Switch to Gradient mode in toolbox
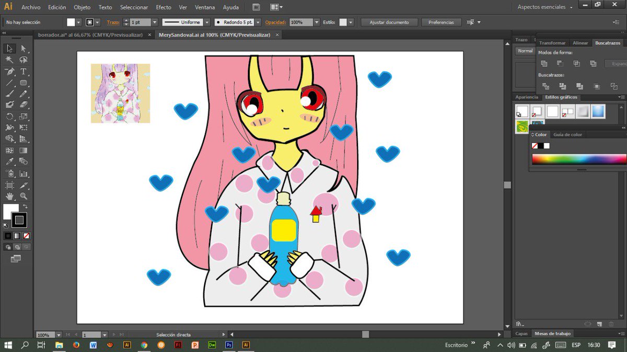 coord(17,236)
